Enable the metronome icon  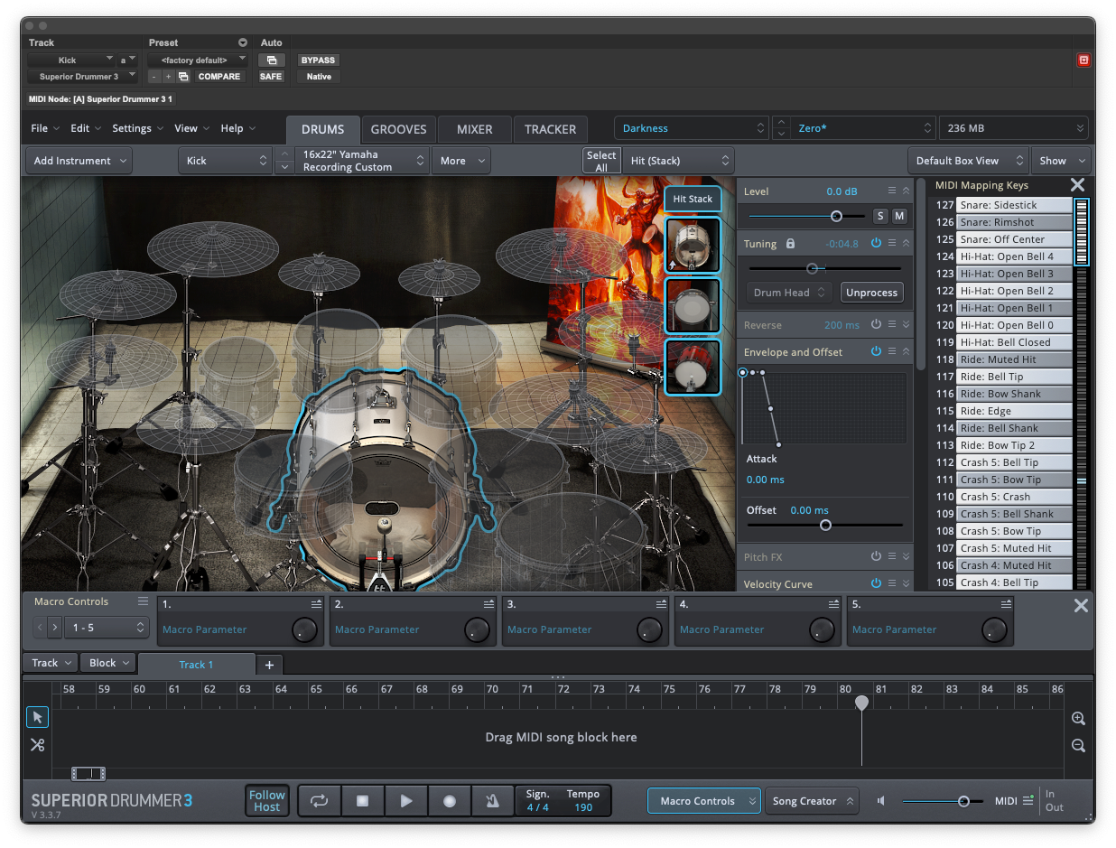point(493,801)
